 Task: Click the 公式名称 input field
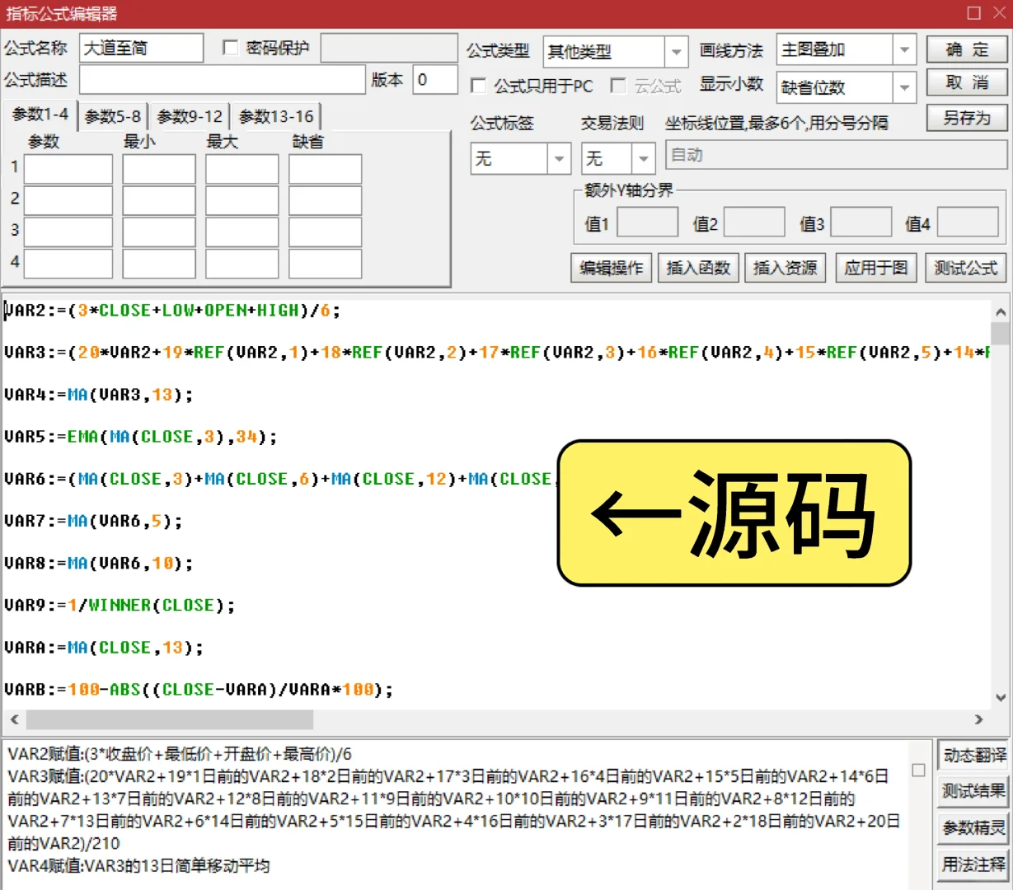click(141, 48)
